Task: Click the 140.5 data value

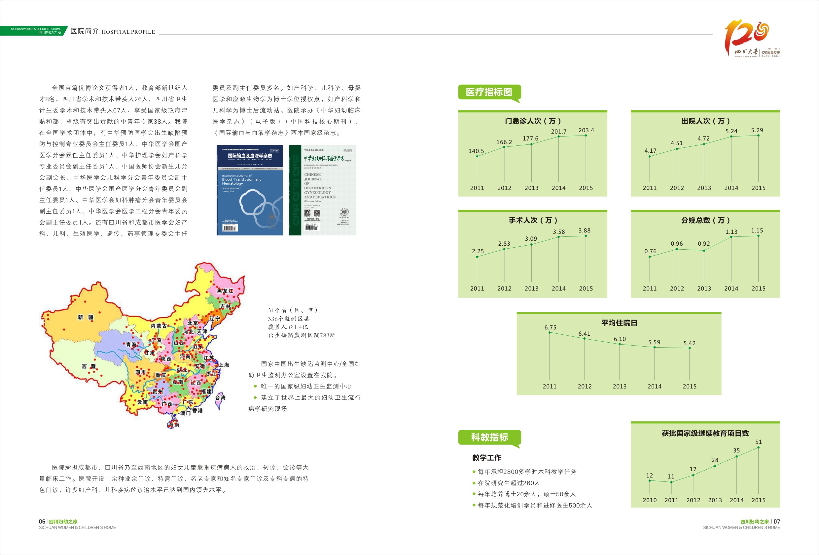Action: pyautogui.click(x=476, y=151)
